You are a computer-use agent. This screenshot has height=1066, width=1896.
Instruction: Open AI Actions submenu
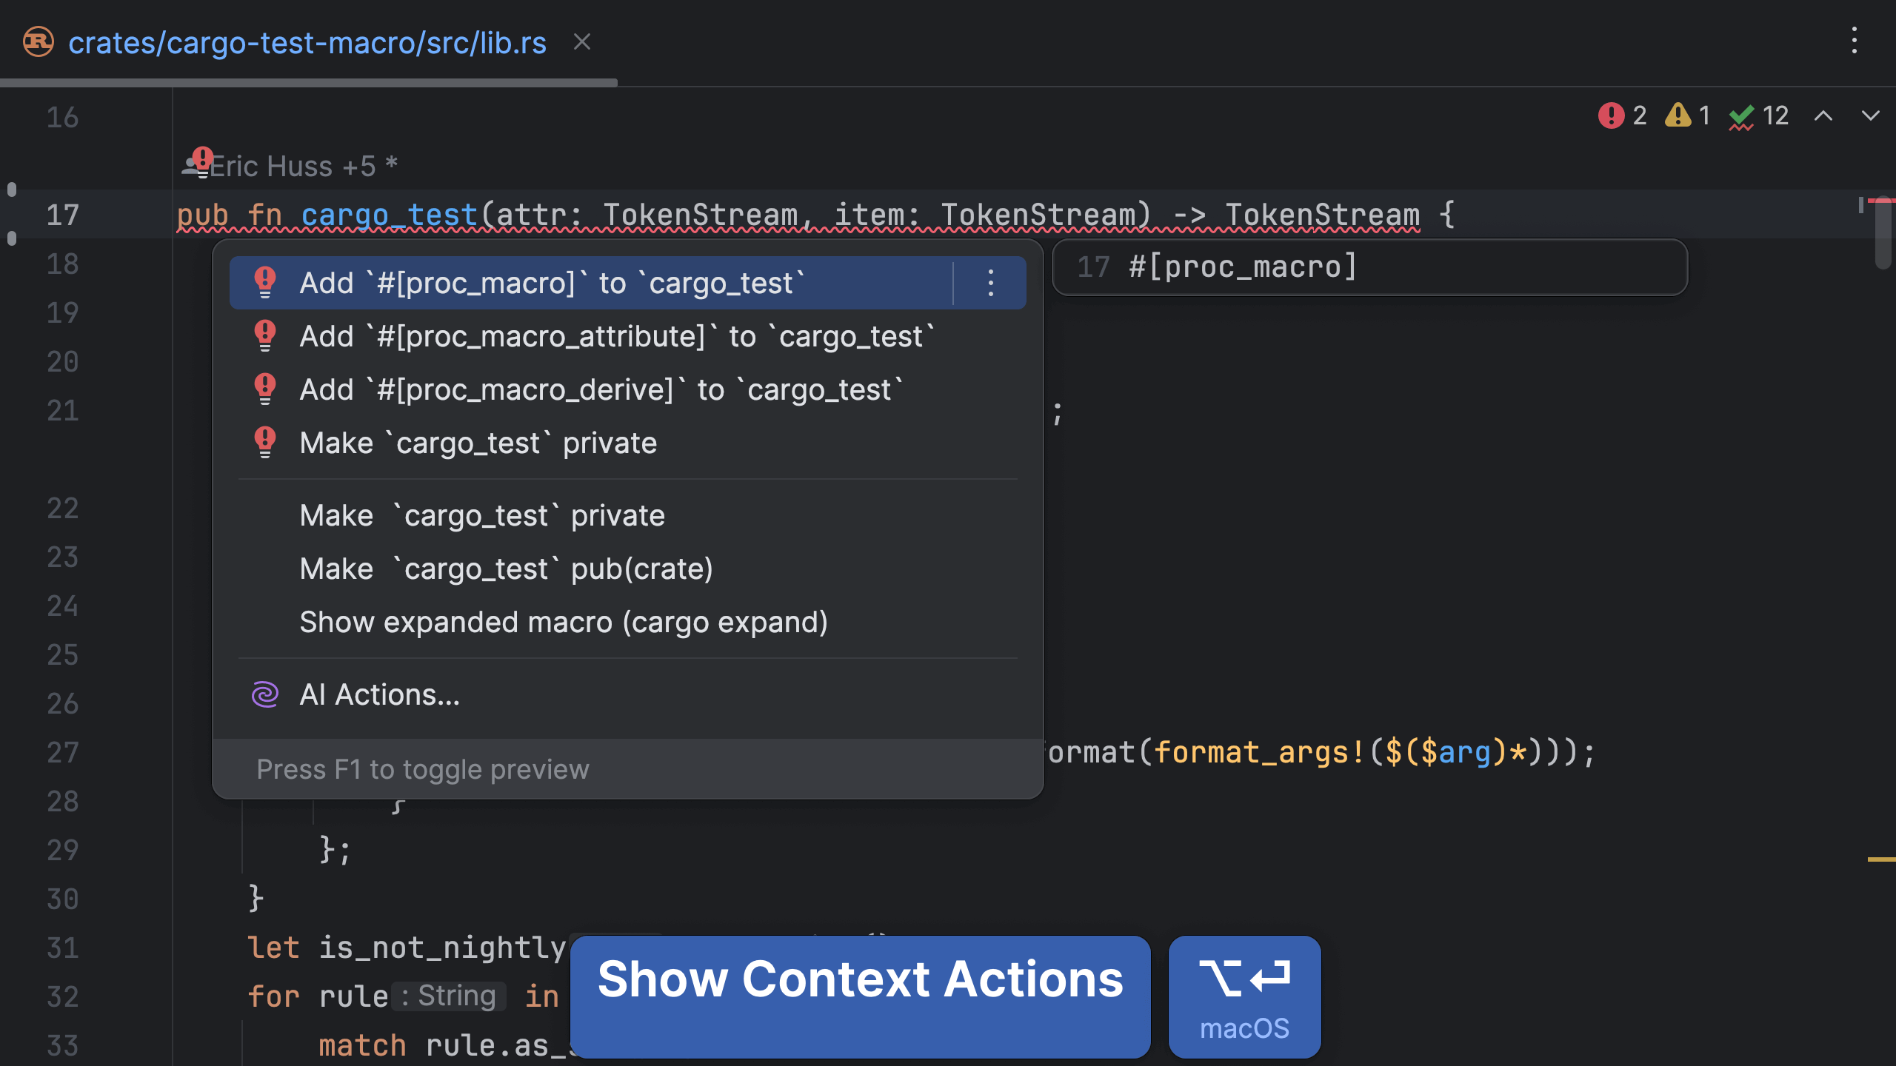[x=379, y=694]
